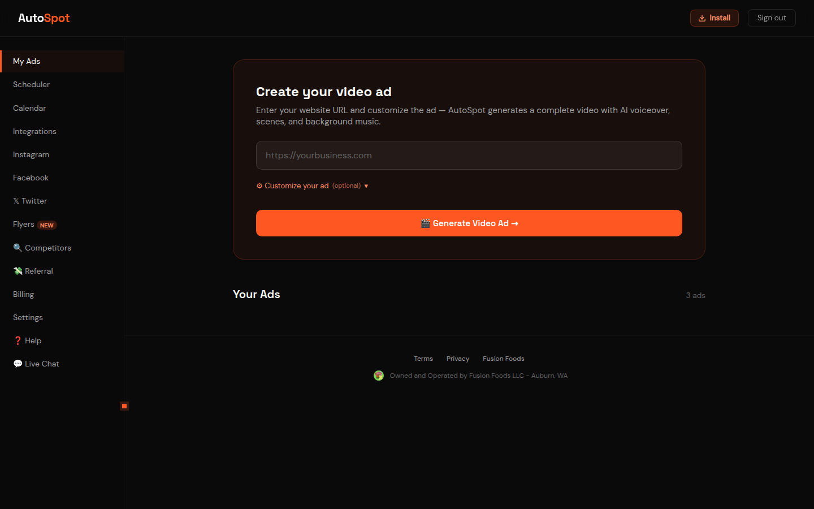This screenshot has width=814, height=509.
Task: Expand Customize your ad options
Action: coord(312,186)
